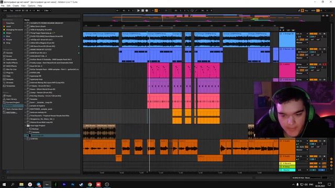Open the Templates browser category

coord(10,86)
